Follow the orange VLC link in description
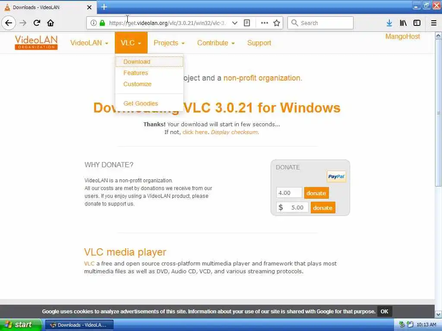Image resolution: width=442 pixels, height=331 pixels. 89,263
